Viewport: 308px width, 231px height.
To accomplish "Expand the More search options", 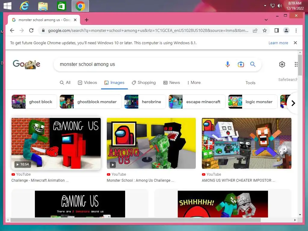I will click(x=194, y=83).
